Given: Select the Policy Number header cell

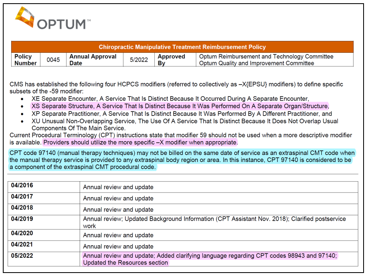Looking at the screenshot, I should pos(25,60).
